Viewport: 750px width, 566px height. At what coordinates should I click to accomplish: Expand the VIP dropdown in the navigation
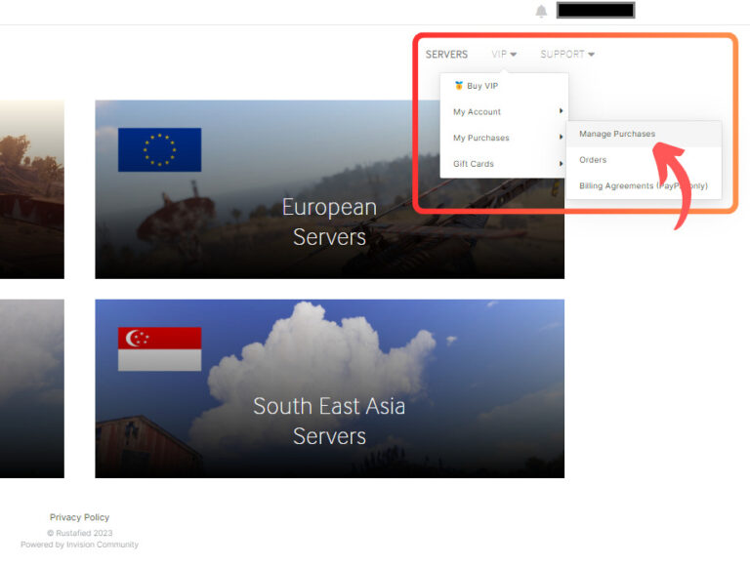pos(504,55)
